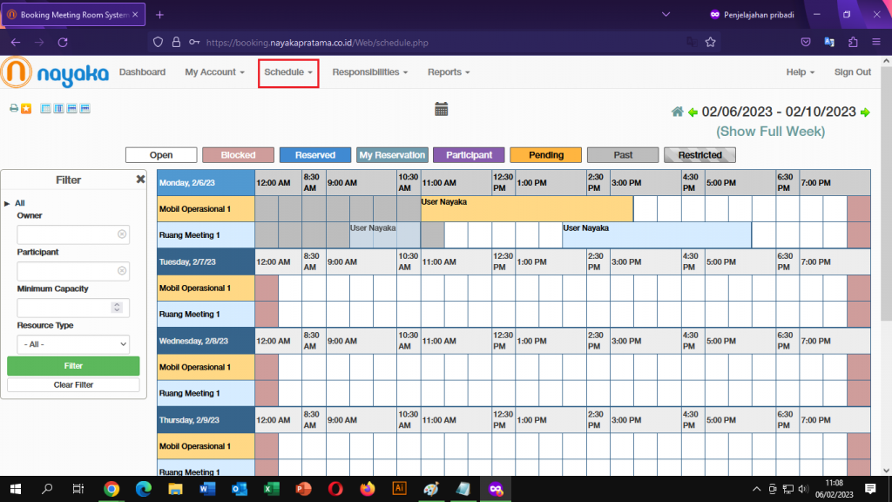This screenshot has width=892, height=502.
Task: Click the Owner input field
Action: coord(68,234)
